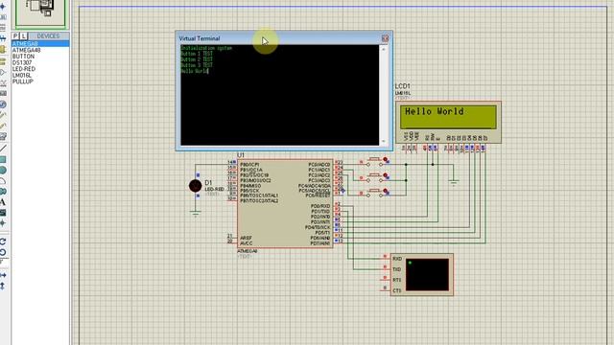Click the Rotate Clockwise icon
The height and width of the screenshot is (345, 614).
pyautogui.click(x=2, y=241)
